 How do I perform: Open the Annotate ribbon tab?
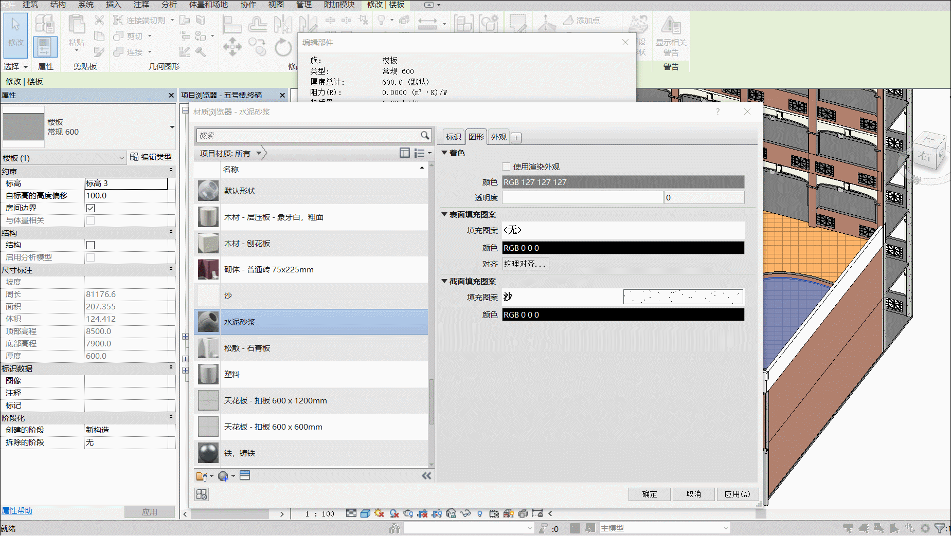(141, 5)
